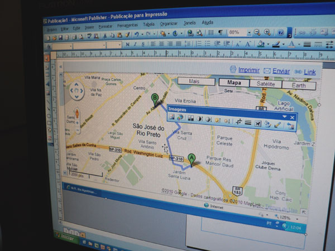Screen dimensions: 335x251
Task: Click the fill color paint bucket
Action: [261, 44]
